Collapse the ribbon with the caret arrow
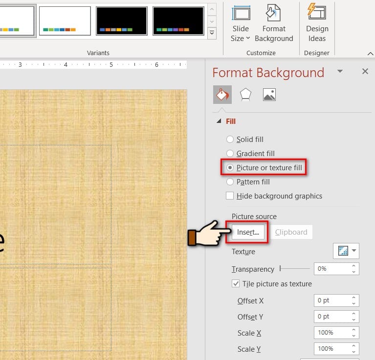This screenshot has width=375, height=360. 370,53
